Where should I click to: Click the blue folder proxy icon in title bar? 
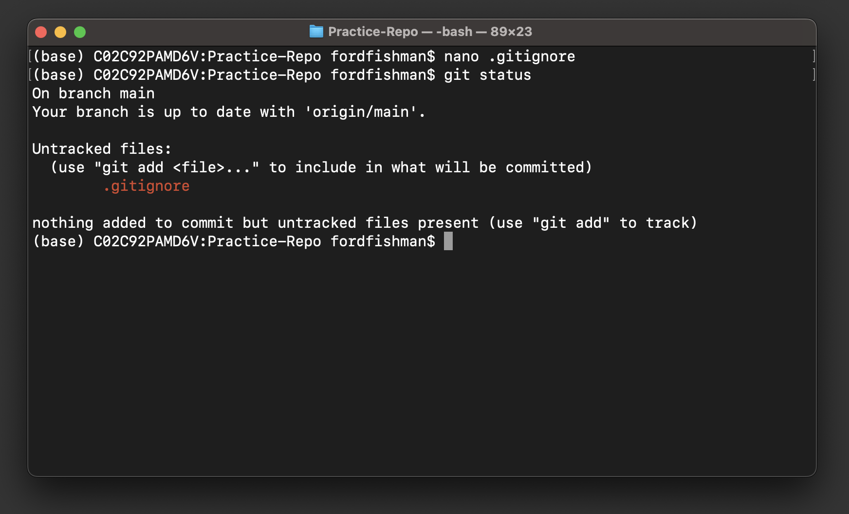point(316,32)
